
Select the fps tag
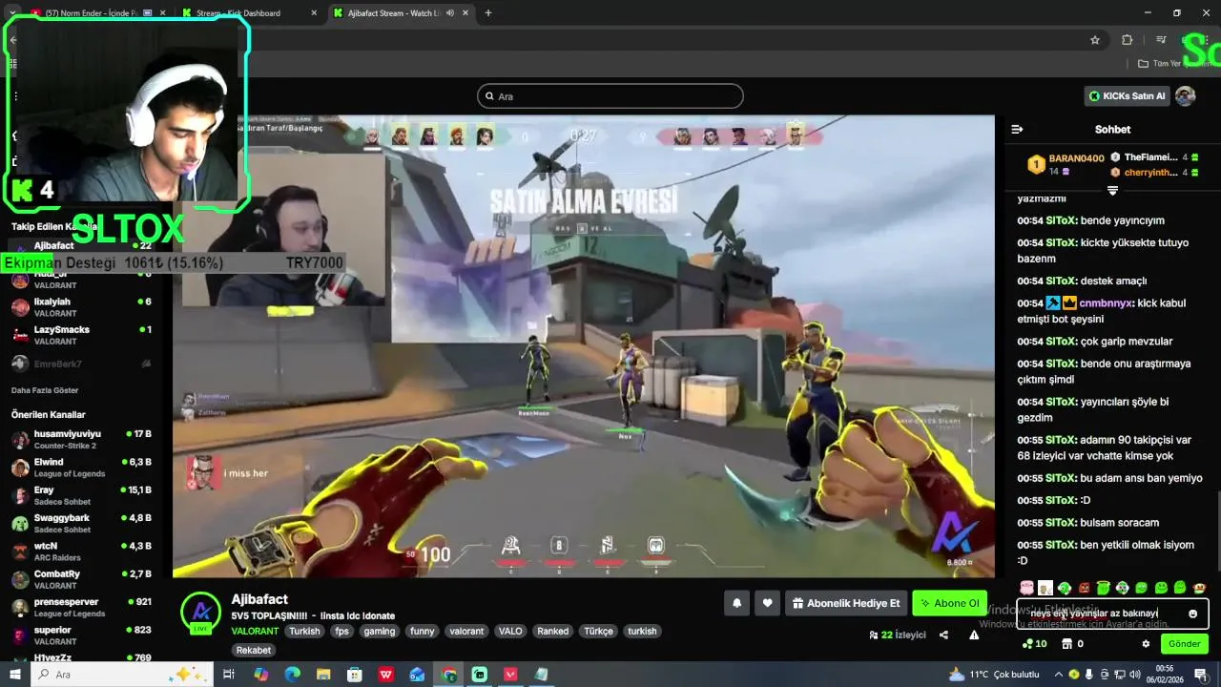pos(341,631)
